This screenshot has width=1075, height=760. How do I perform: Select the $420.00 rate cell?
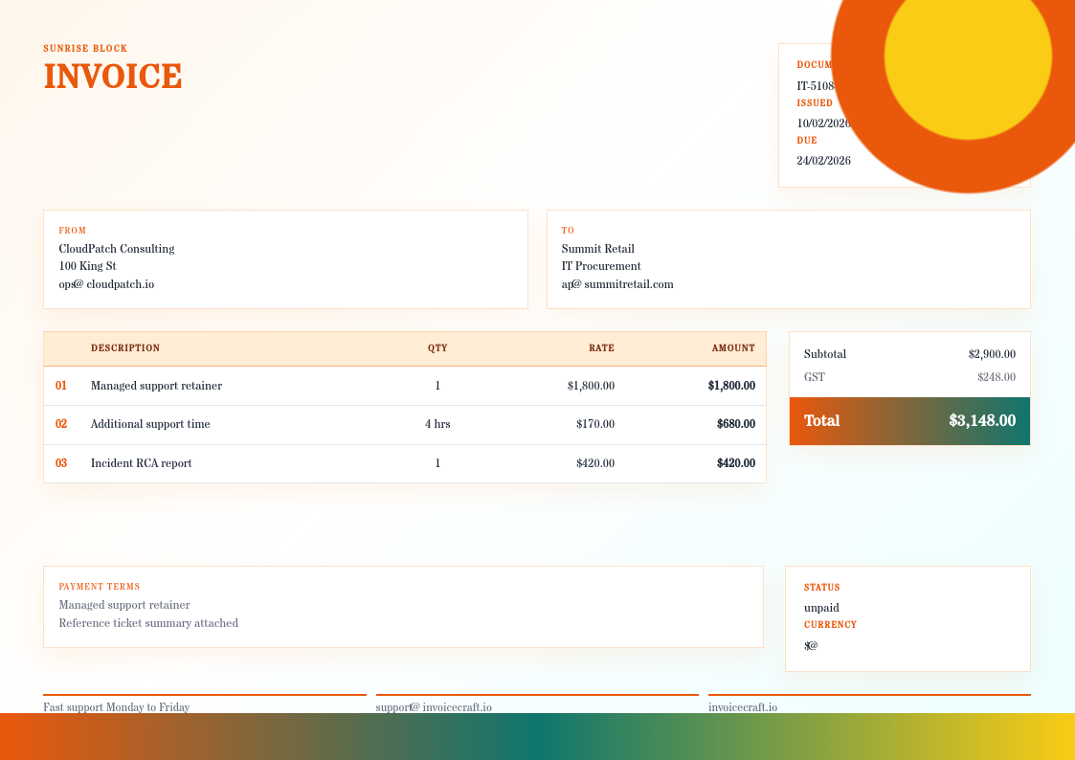[x=595, y=463]
